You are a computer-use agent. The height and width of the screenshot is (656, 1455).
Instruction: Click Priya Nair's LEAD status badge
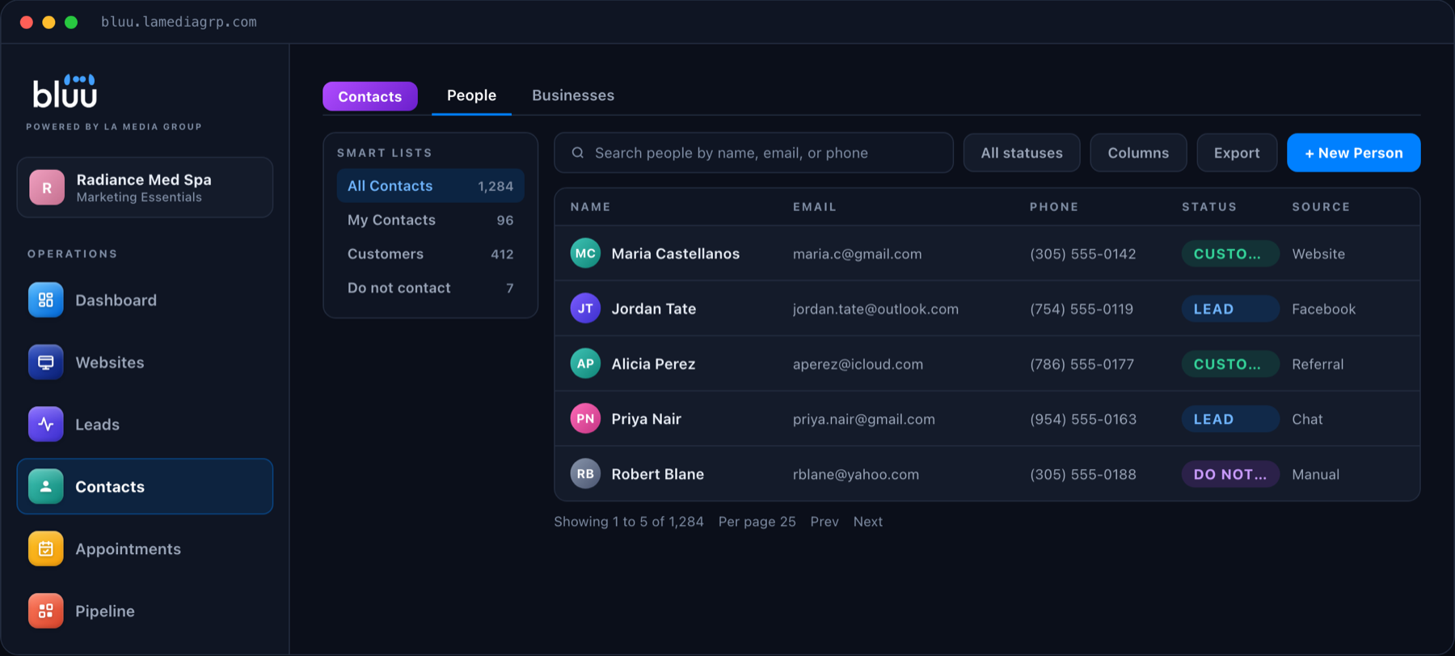(x=1229, y=419)
